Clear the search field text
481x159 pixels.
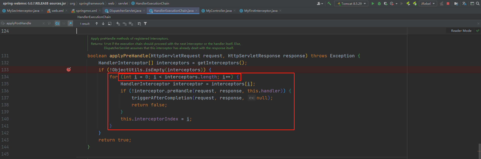[44, 23]
